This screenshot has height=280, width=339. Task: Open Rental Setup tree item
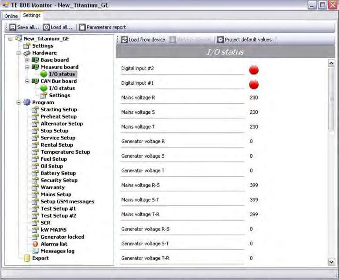[57, 145]
